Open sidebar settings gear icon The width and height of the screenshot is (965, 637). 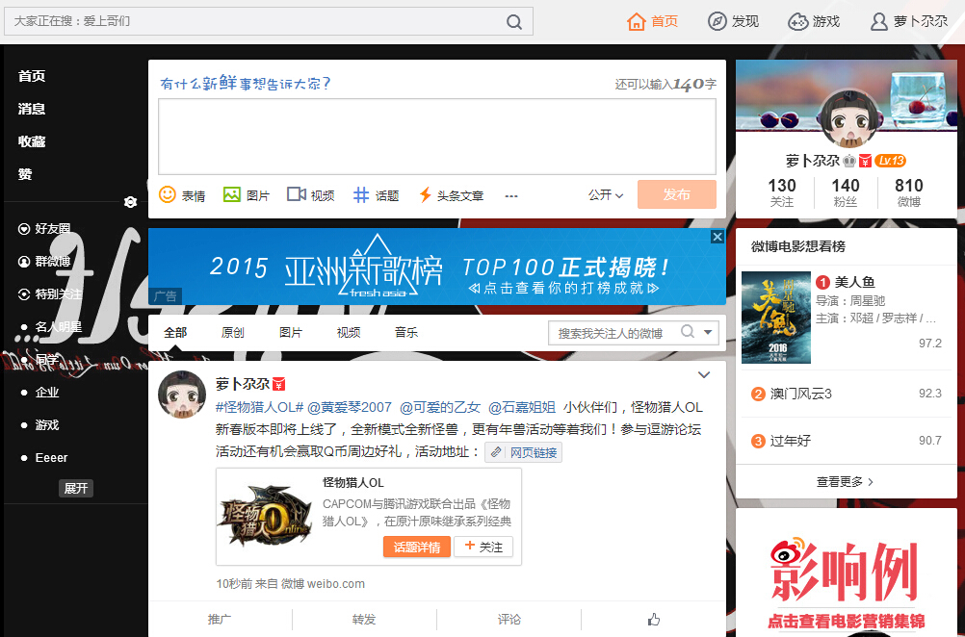(130, 202)
